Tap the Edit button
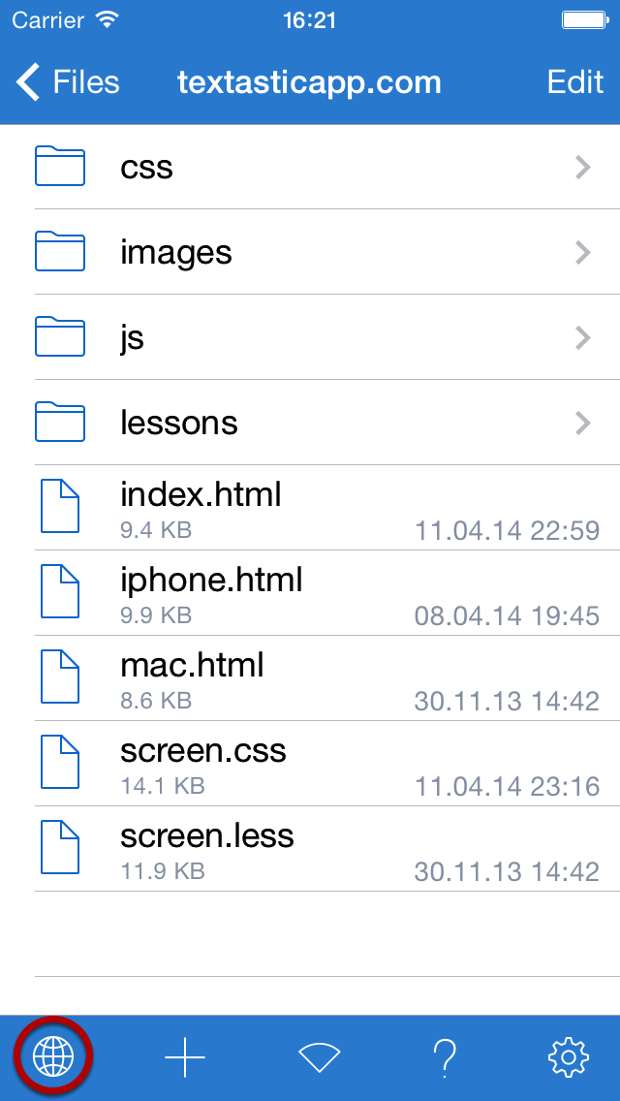Screen dimensions: 620x1101 click(x=575, y=82)
